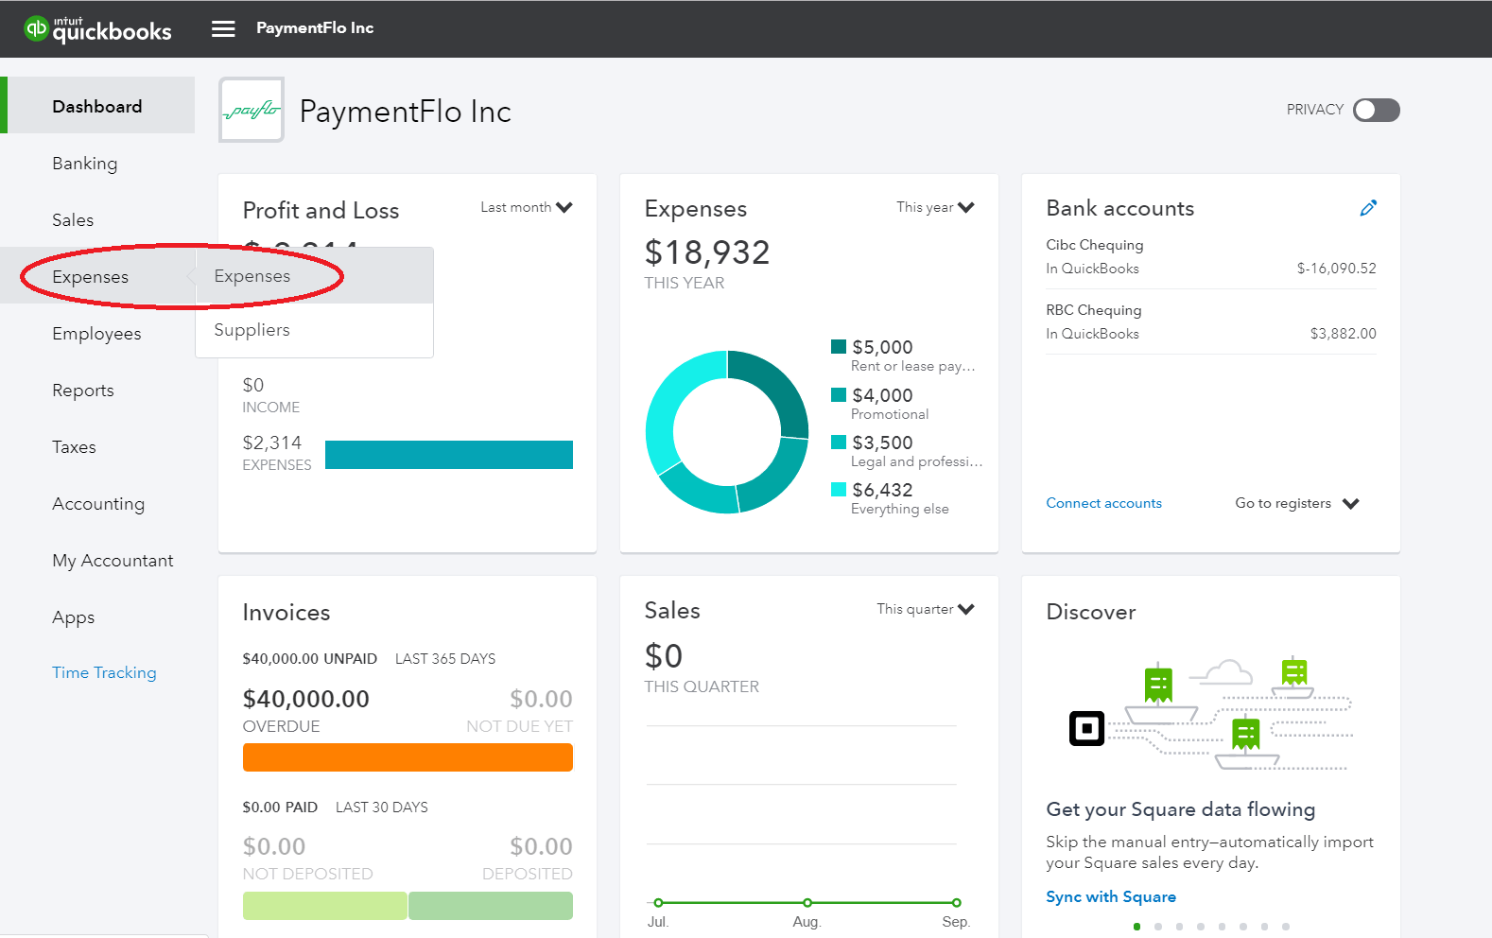Click the Square logo icon in Discover

[x=1086, y=728]
